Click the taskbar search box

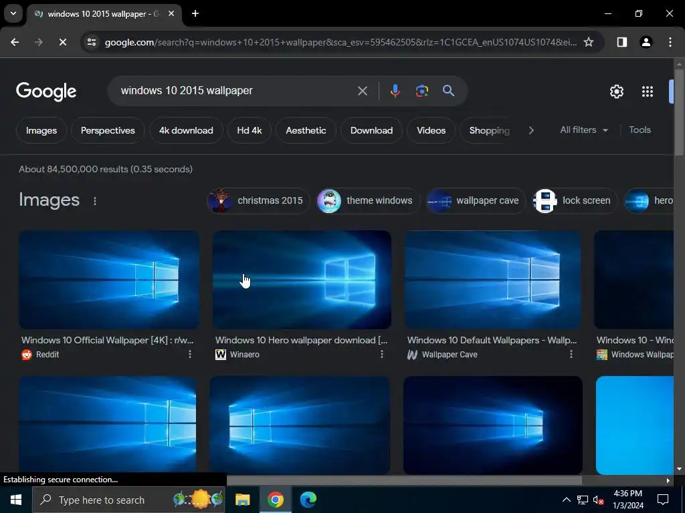[x=128, y=500]
